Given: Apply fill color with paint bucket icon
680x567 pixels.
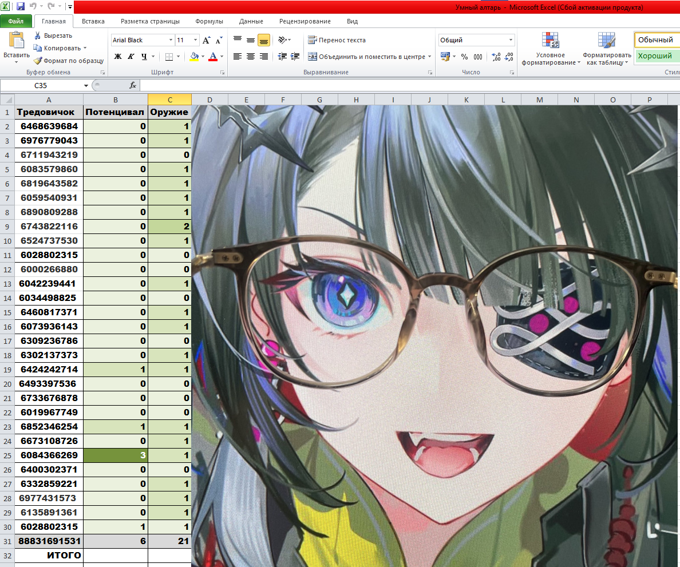Looking at the screenshot, I should (x=194, y=57).
